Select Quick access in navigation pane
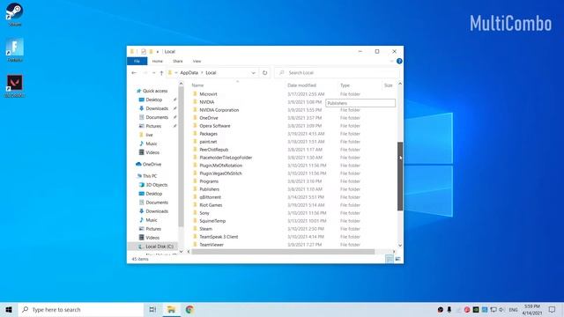Image resolution: width=564 pixels, height=317 pixels. coord(155,91)
